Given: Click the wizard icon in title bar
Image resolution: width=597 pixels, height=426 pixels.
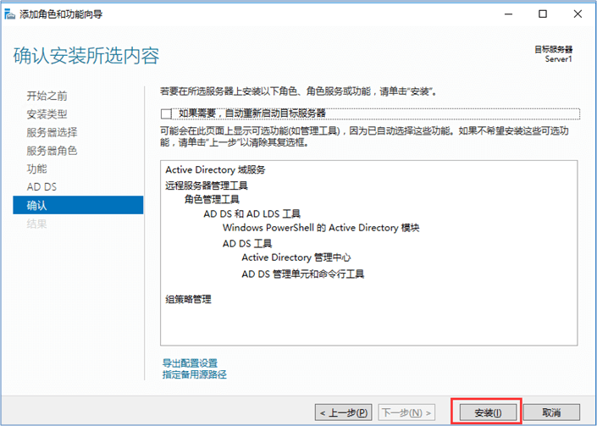Looking at the screenshot, I should point(10,14).
